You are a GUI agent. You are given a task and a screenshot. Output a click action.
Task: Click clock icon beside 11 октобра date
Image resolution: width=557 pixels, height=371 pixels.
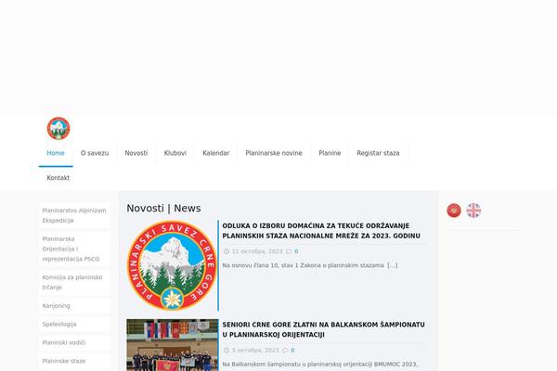pos(227,251)
